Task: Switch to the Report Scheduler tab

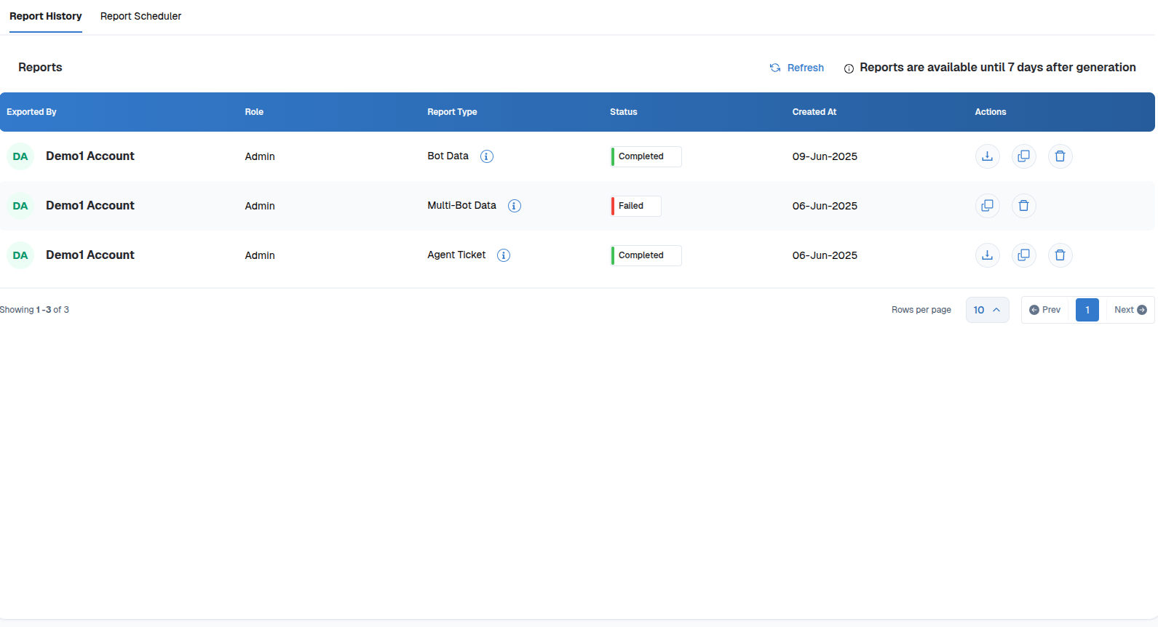Action: 140,16
